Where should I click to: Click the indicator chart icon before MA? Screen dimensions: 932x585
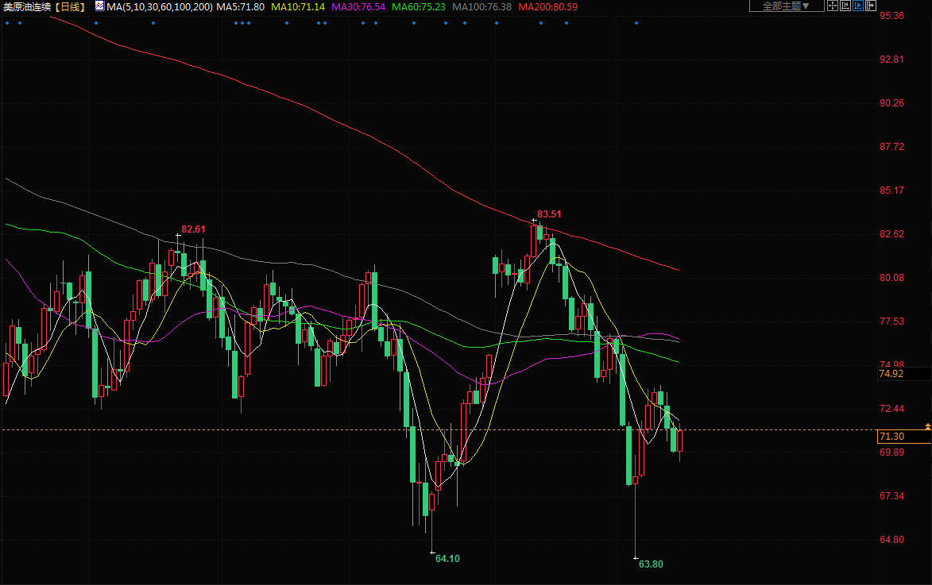click(x=99, y=6)
